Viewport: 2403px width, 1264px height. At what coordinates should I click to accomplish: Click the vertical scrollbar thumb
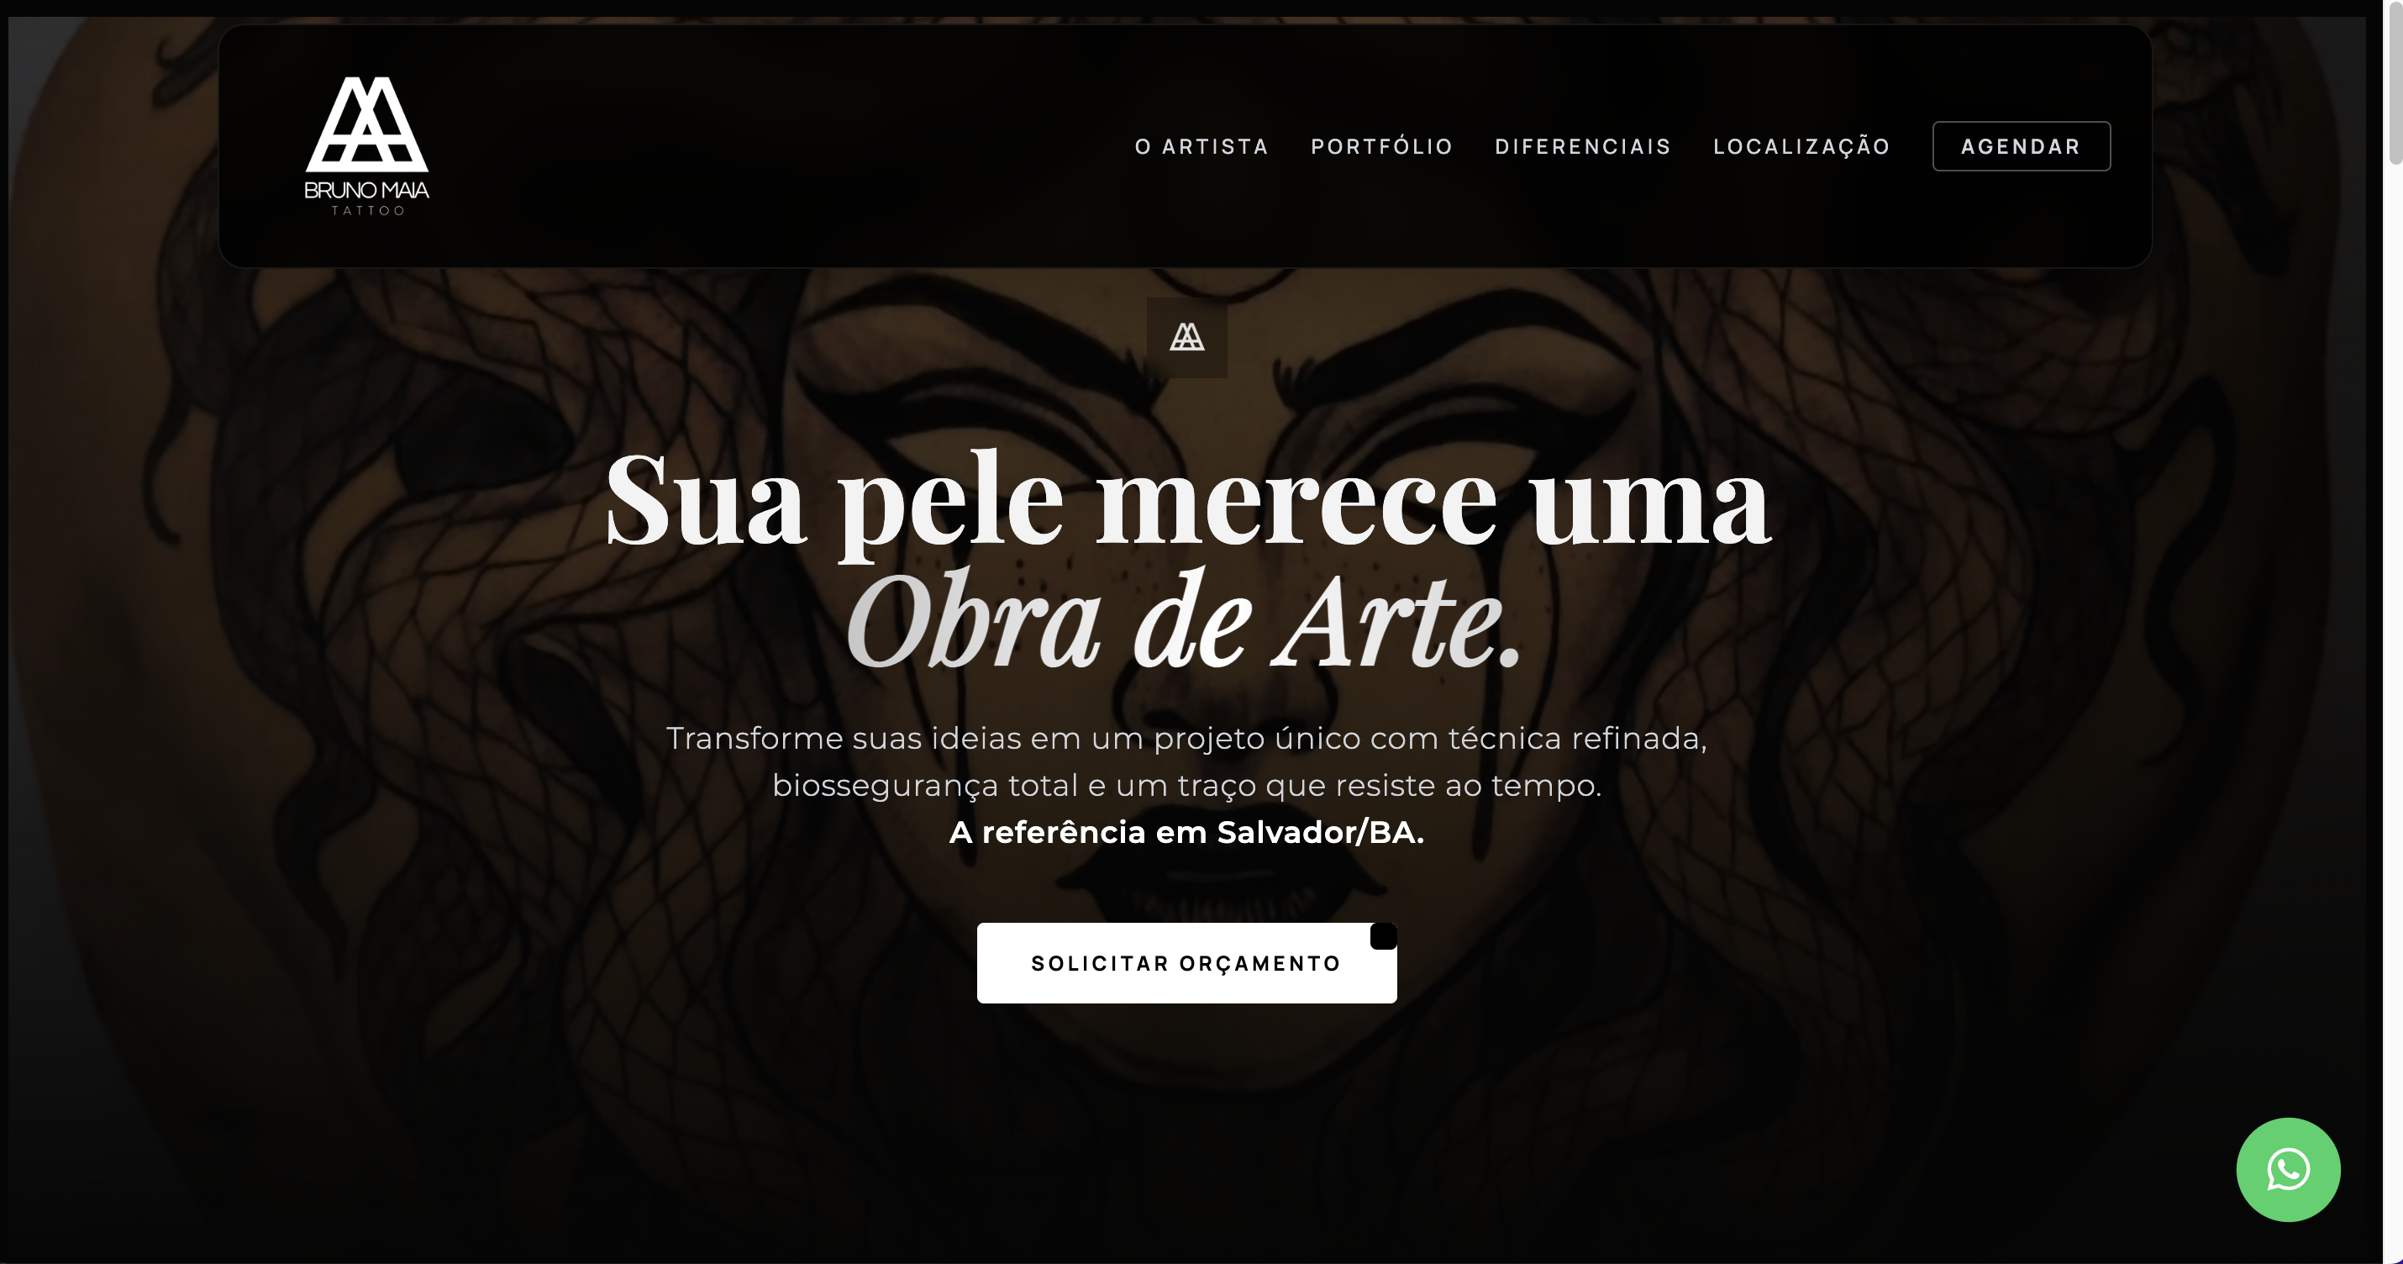pos(2394,84)
